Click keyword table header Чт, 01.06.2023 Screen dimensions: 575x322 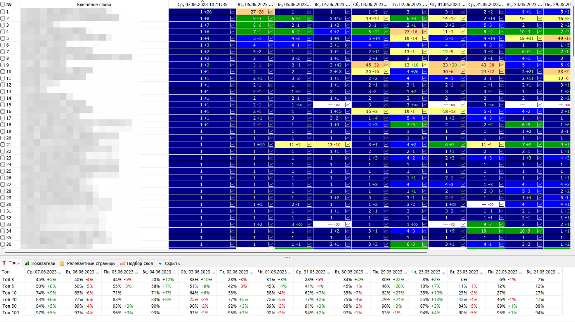point(448,5)
